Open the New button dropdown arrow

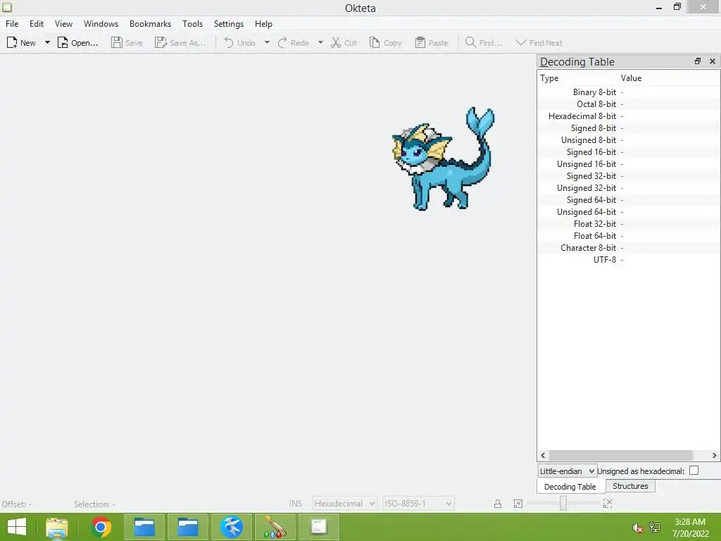(x=47, y=43)
